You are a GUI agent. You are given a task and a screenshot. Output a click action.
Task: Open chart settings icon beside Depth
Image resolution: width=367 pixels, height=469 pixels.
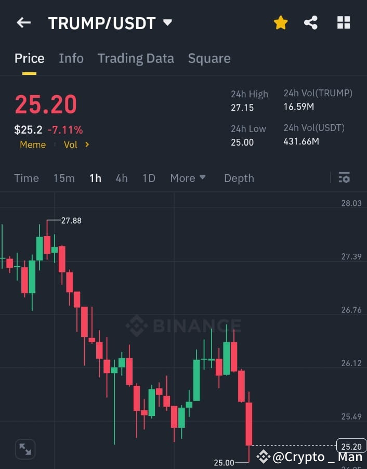coord(344,178)
